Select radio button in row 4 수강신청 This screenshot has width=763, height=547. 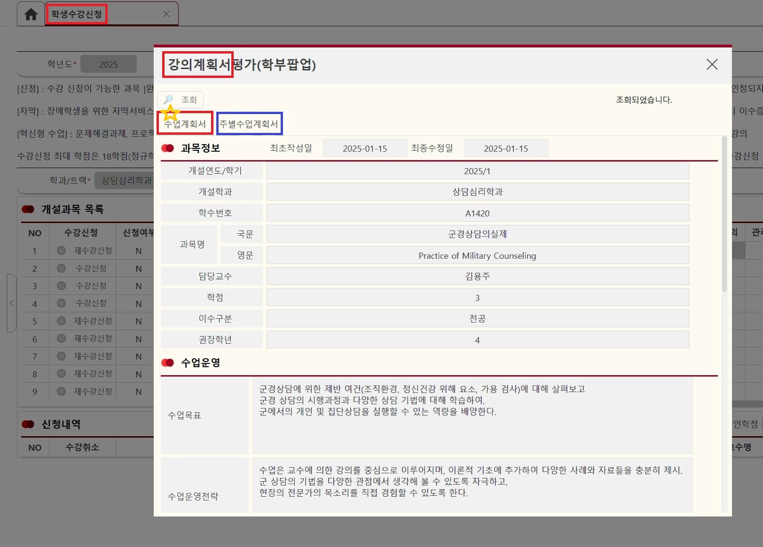[61, 303]
